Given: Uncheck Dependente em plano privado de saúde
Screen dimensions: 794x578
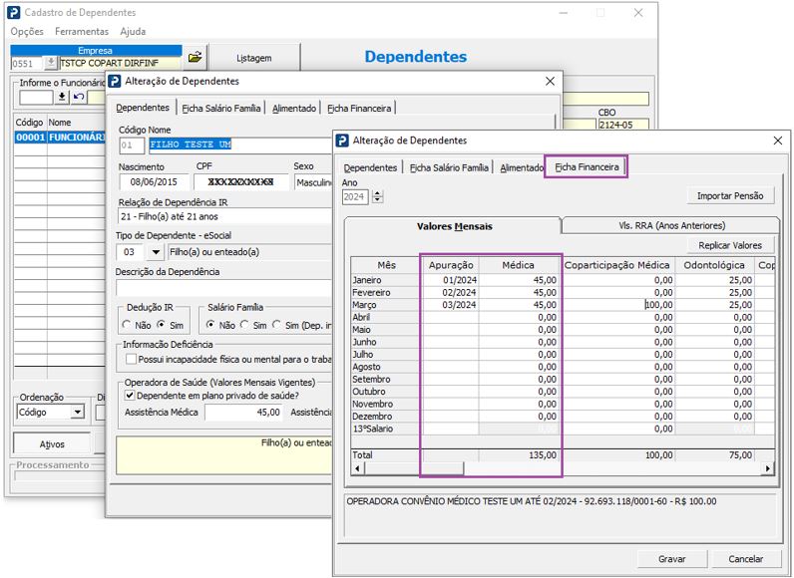Looking at the screenshot, I should click(130, 396).
